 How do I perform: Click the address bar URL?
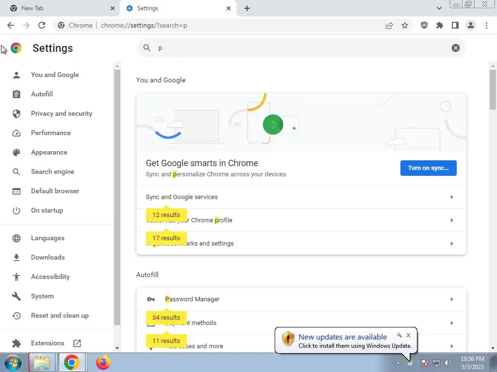pyautogui.click(x=144, y=25)
